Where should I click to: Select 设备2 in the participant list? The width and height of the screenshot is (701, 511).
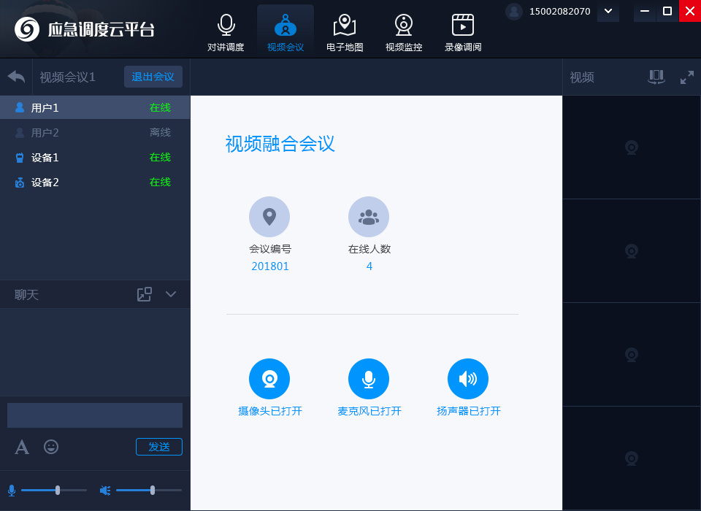(x=95, y=182)
